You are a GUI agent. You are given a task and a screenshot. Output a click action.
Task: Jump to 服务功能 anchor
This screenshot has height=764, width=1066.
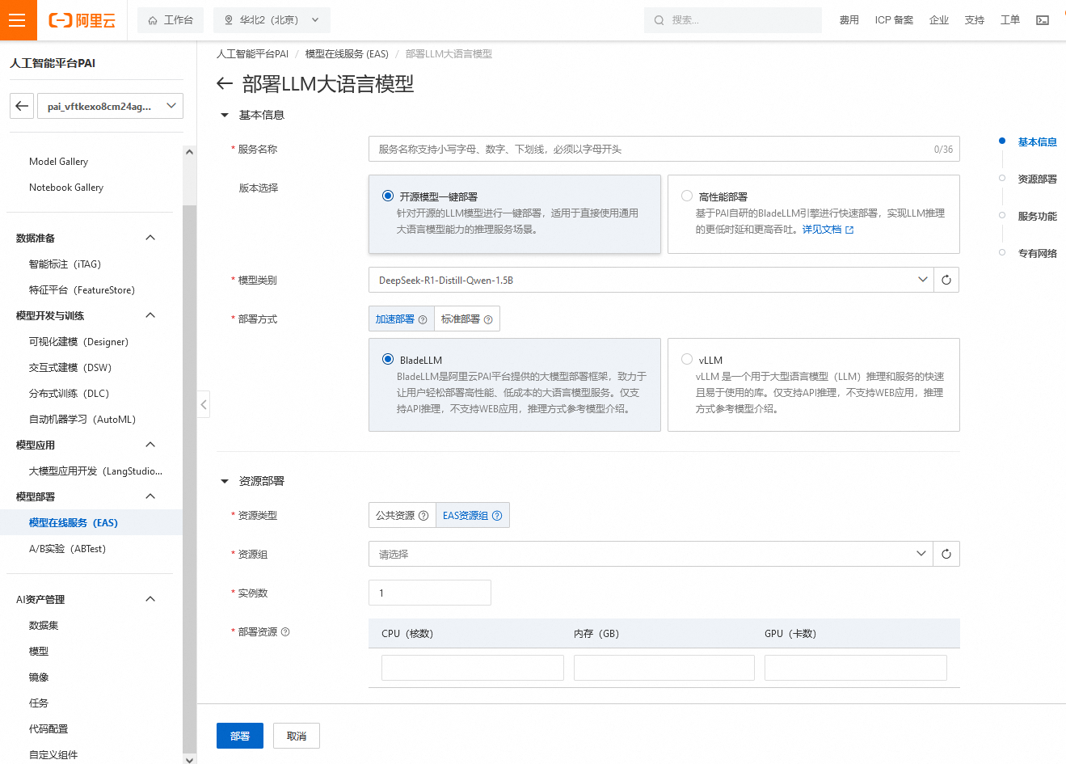coord(1037,217)
